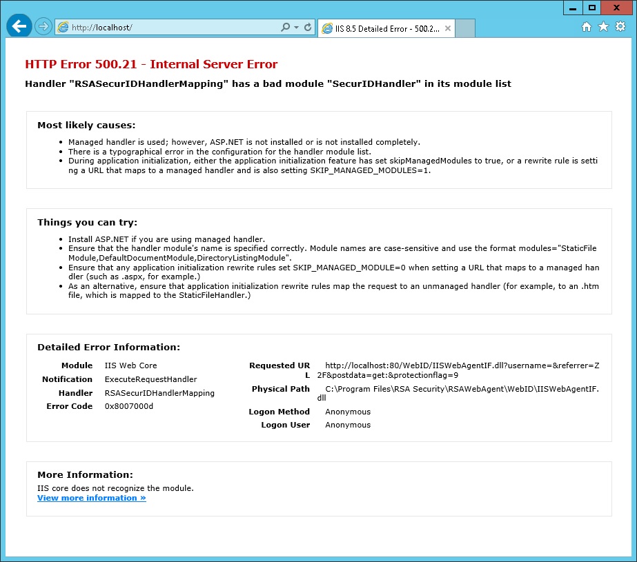The image size is (637, 562).
Task: Close the IIS 8.5 Detailed Error tab
Action: click(448, 29)
